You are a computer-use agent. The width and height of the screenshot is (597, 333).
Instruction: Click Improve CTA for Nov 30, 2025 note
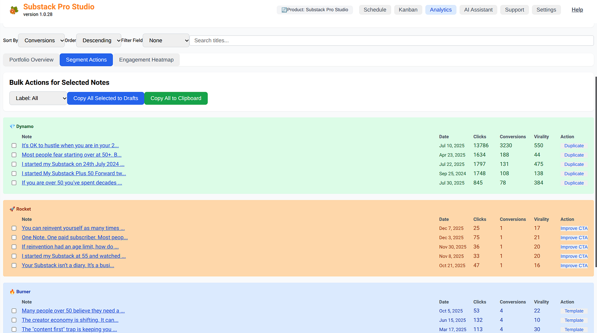coord(574,247)
